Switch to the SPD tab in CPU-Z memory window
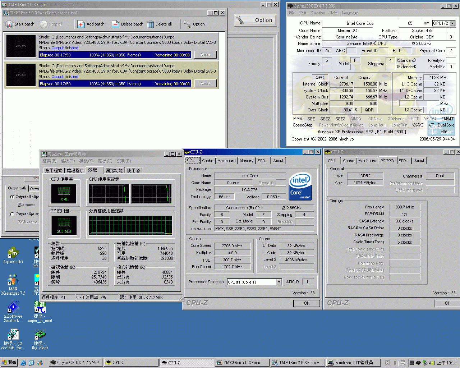460x368 pixels. pos(402,161)
